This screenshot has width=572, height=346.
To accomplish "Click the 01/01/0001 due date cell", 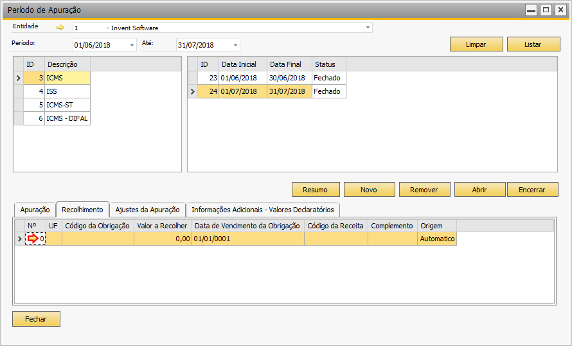I will (x=247, y=239).
